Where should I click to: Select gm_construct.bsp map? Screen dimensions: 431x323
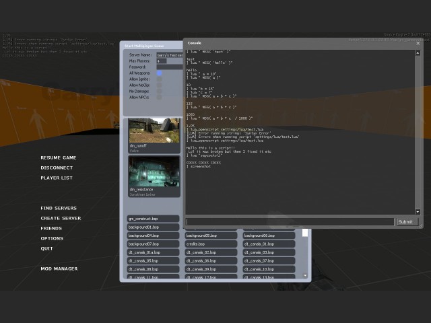click(x=153, y=219)
